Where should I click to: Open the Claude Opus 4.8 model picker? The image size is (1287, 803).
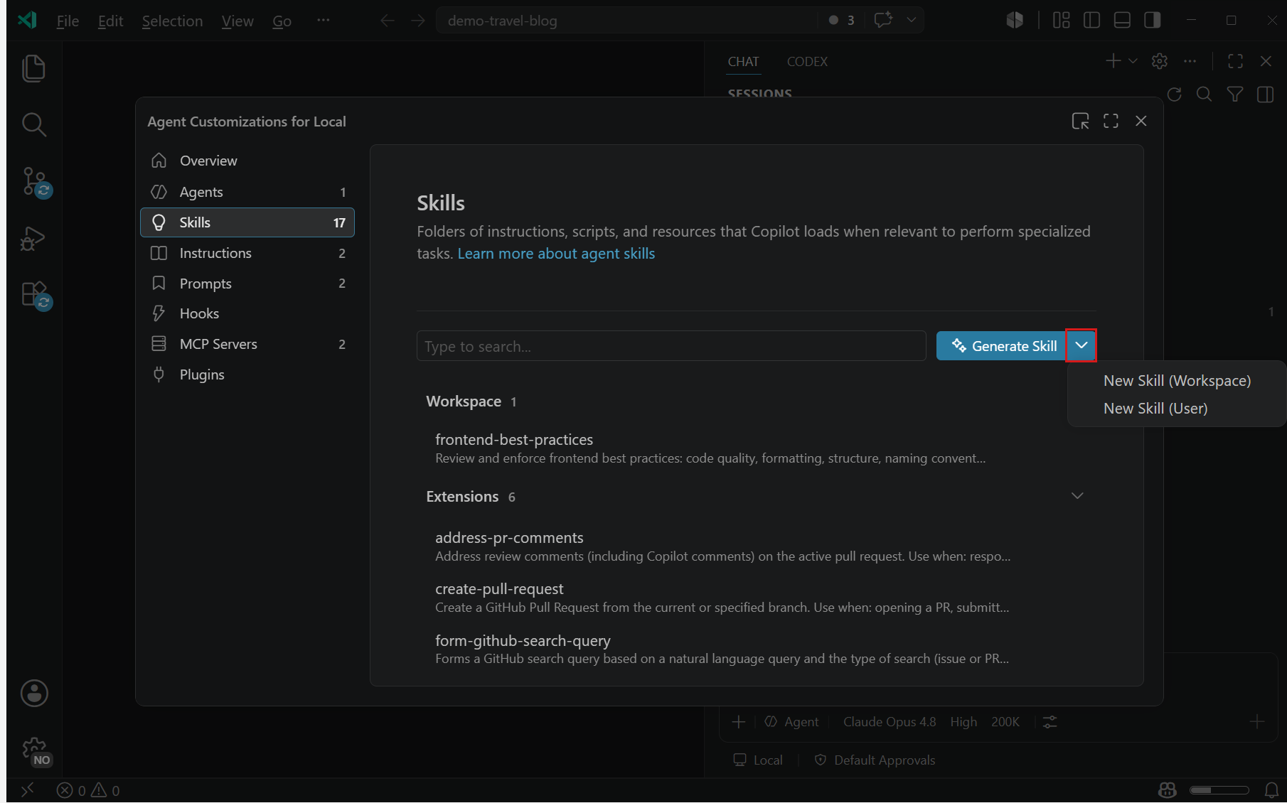click(890, 722)
